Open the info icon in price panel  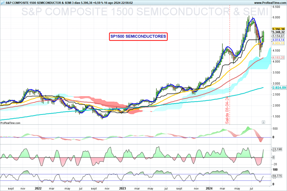click(263, 122)
